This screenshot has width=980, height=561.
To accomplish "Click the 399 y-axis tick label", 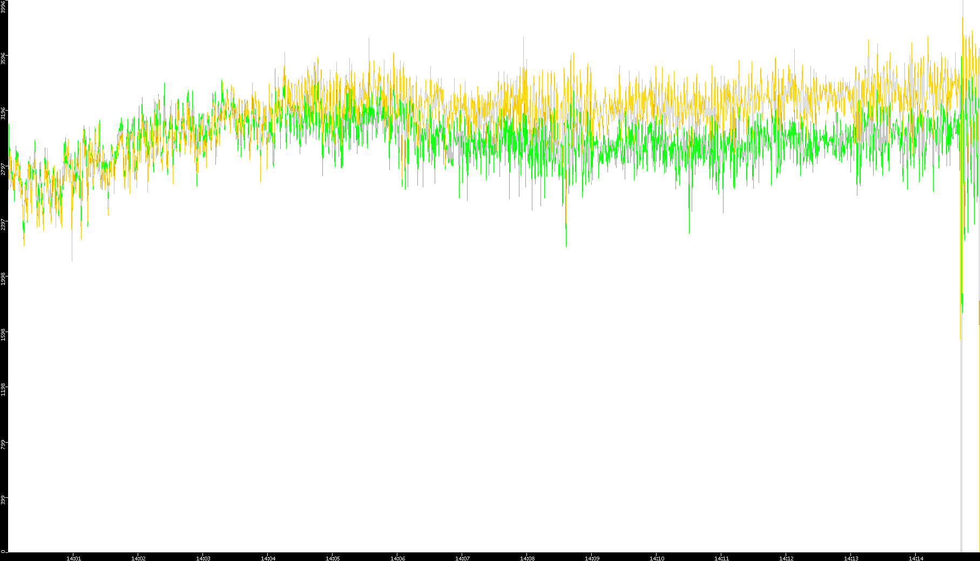I will 3,500.
